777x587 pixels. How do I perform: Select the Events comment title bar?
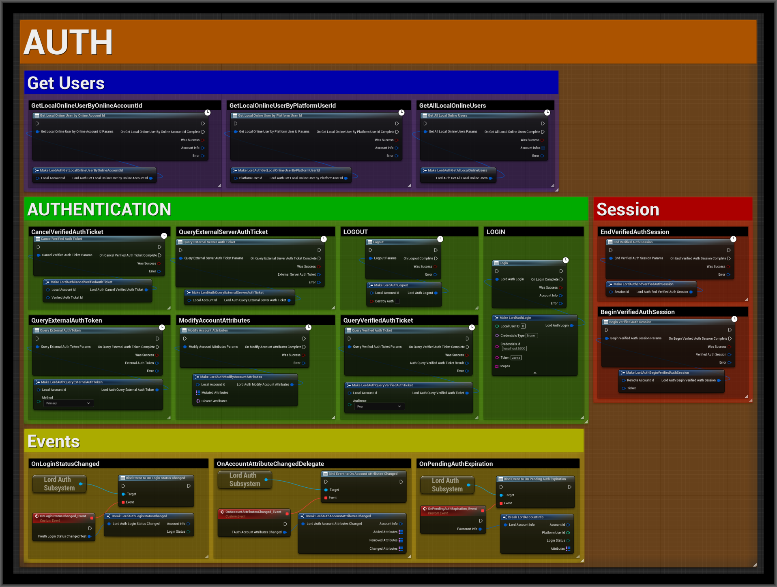tap(304, 441)
